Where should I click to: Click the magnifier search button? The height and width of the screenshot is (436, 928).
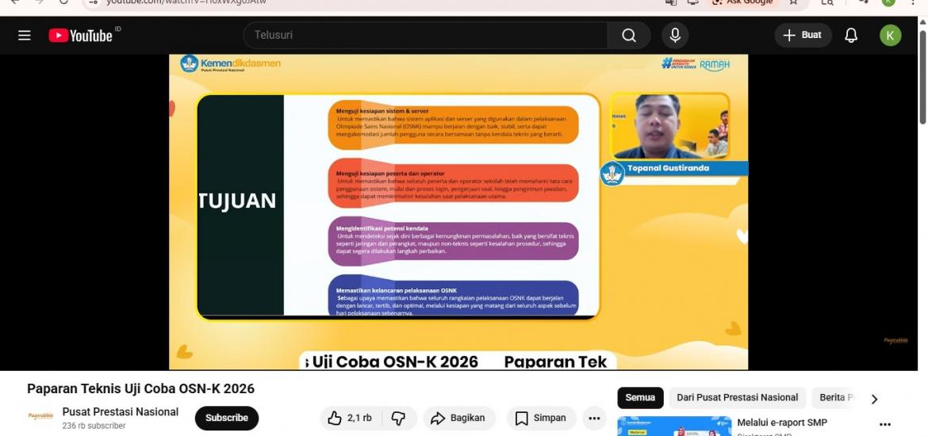coord(628,36)
